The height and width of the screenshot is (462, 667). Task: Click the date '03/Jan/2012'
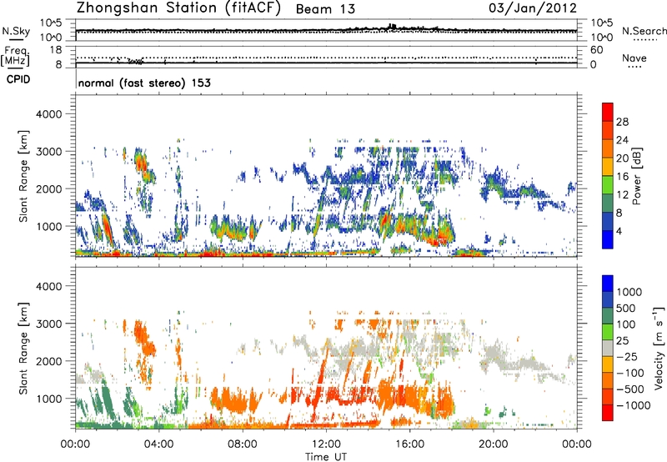(x=533, y=8)
